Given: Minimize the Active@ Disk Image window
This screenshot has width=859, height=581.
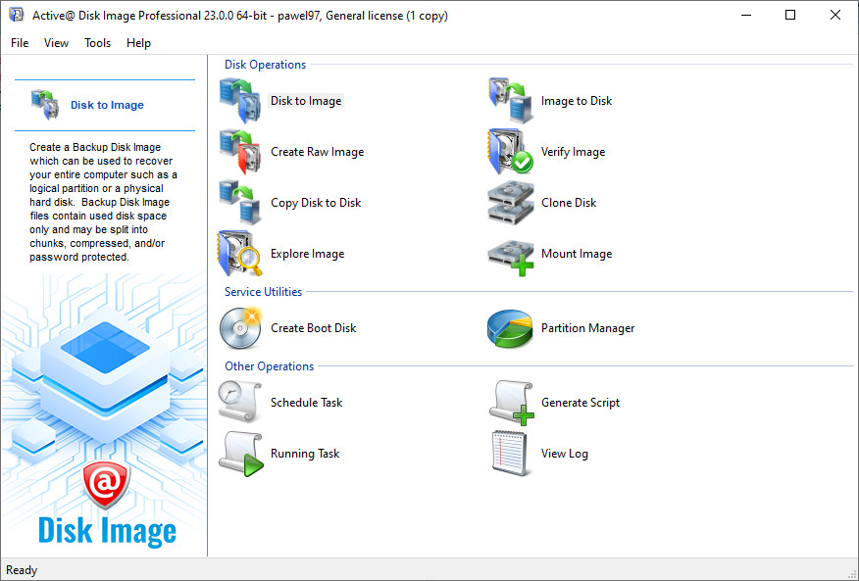Looking at the screenshot, I should pos(745,15).
